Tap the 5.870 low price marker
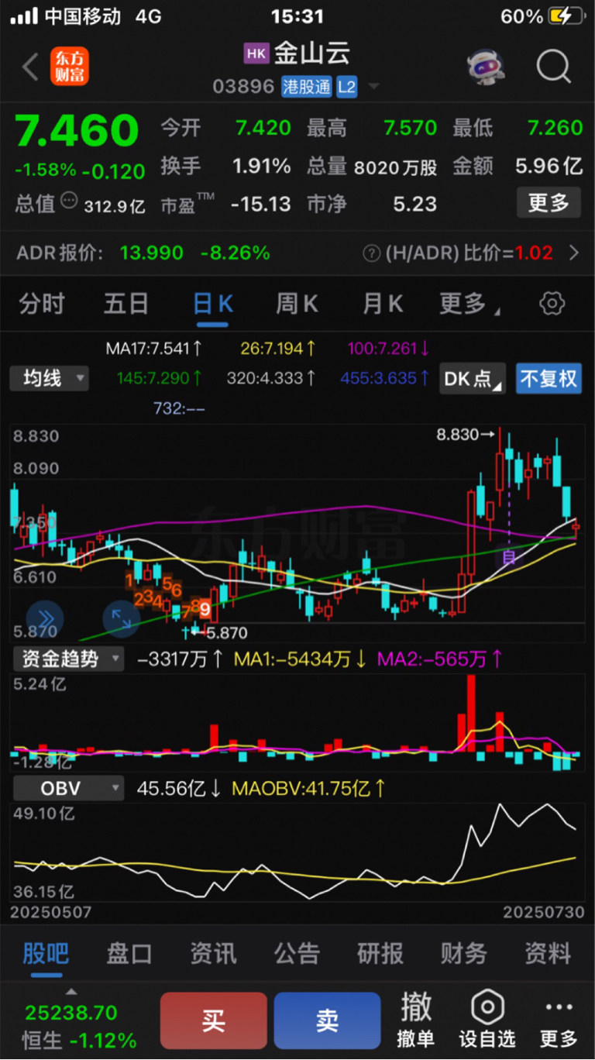The image size is (595, 1060). (x=219, y=633)
